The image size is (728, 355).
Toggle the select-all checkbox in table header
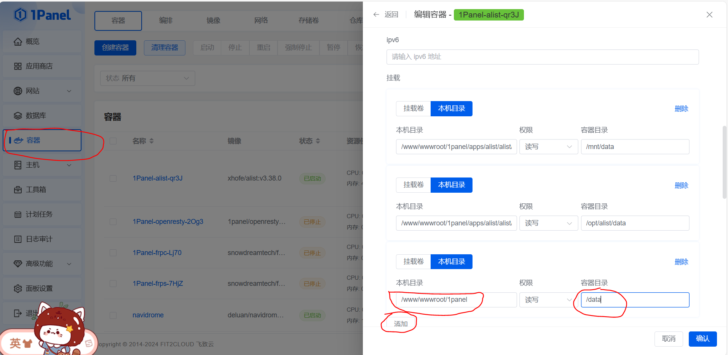(x=113, y=141)
